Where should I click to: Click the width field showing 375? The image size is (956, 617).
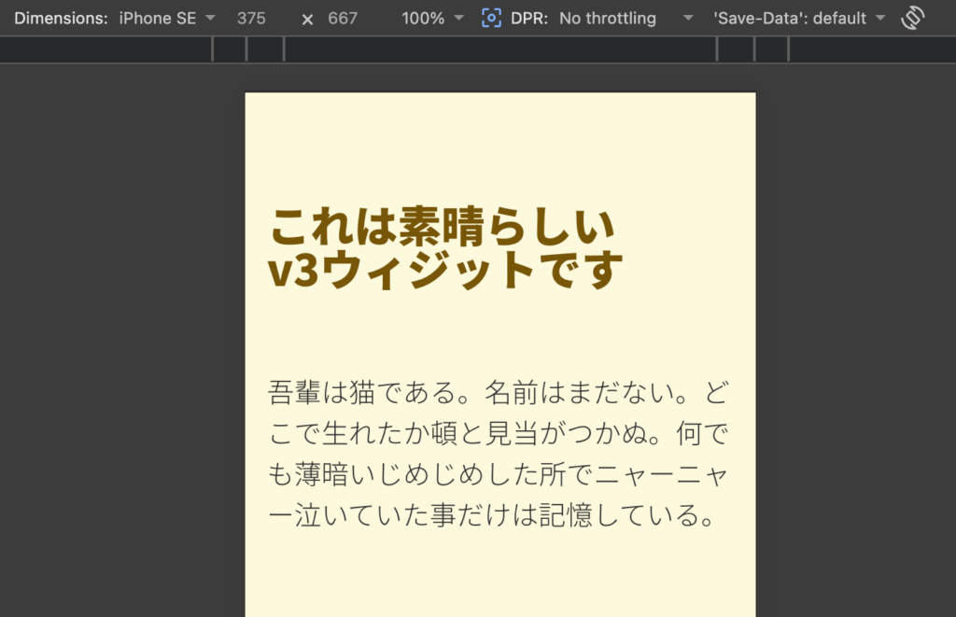[251, 17]
